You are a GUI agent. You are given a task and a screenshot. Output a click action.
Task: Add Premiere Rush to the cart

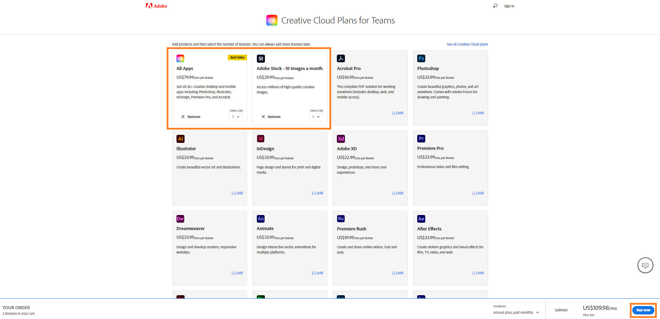coord(398,273)
